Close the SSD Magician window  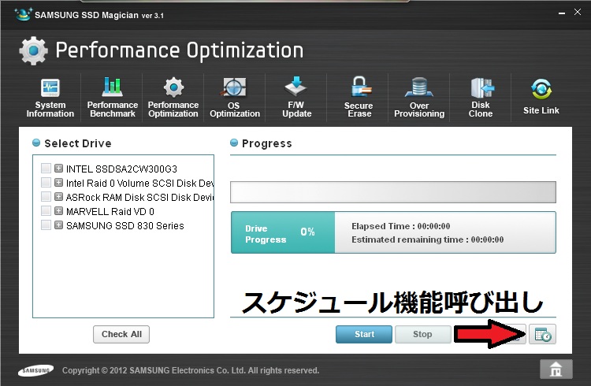578,12
